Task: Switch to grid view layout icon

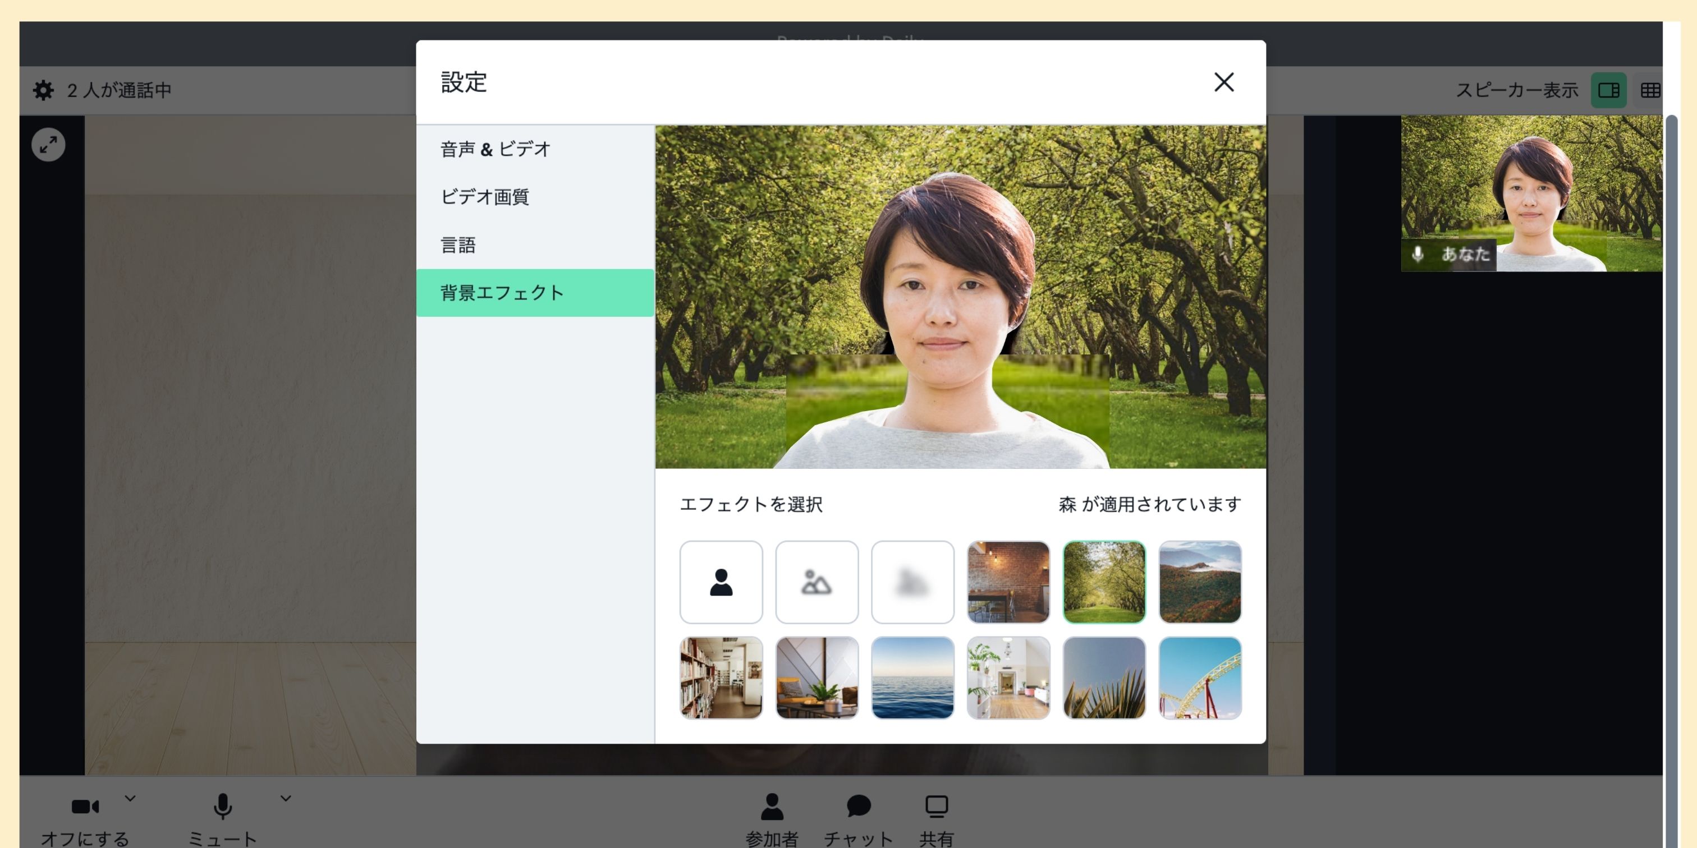Action: (1649, 90)
